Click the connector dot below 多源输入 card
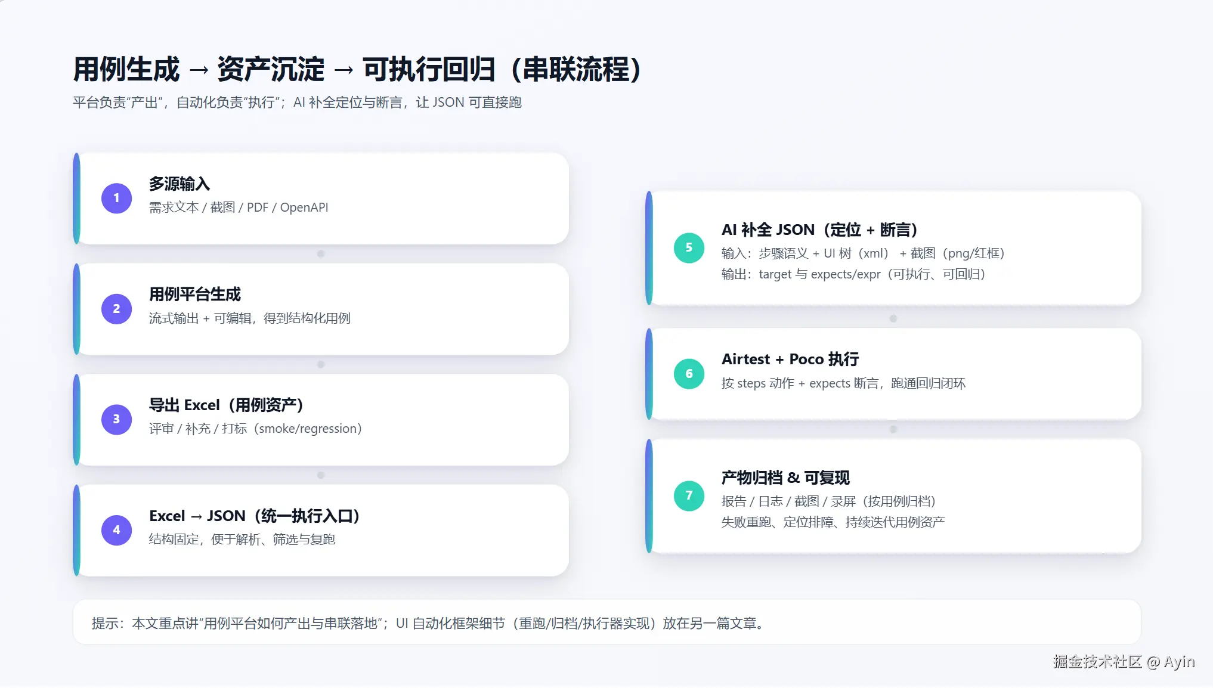Viewport: 1213px width, 688px height. (321, 254)
